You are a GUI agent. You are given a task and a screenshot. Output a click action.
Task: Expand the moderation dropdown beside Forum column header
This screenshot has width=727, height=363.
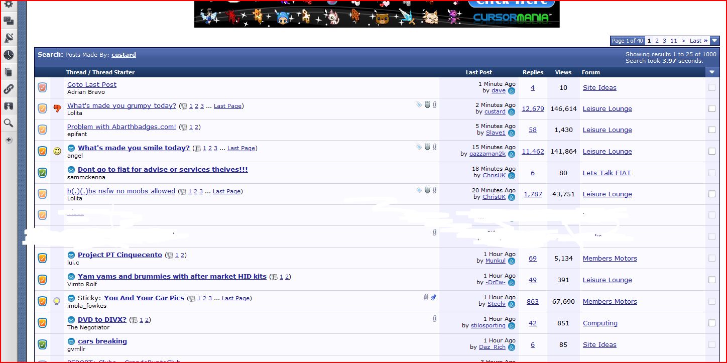[x=711, y=72]
